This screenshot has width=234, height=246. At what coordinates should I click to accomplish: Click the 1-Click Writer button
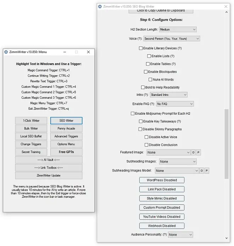pos(31,121)
